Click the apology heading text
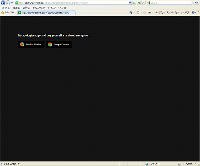 tap(54, 35)
